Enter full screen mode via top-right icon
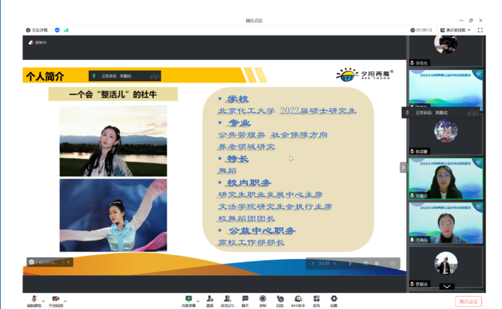The height and width of the screenshot is (309, 502). point(480,30)
